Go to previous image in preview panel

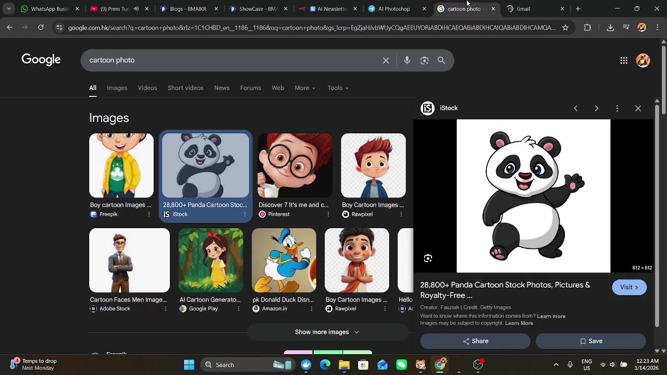(x=576, y=108)
